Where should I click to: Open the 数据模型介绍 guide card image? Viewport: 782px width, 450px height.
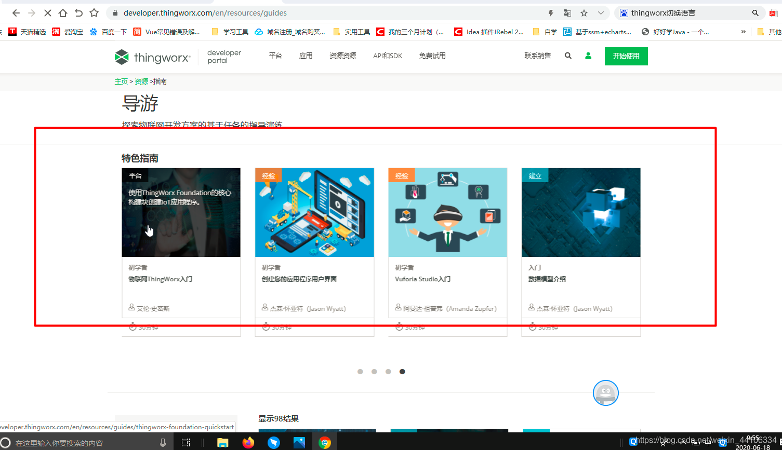pyautogui.click(x=581, y=212)
